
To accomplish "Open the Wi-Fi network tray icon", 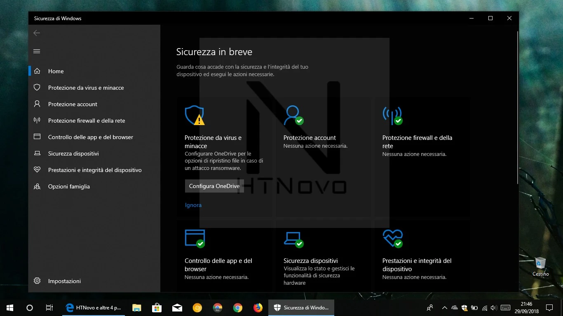I will click(x=485, y=307).
